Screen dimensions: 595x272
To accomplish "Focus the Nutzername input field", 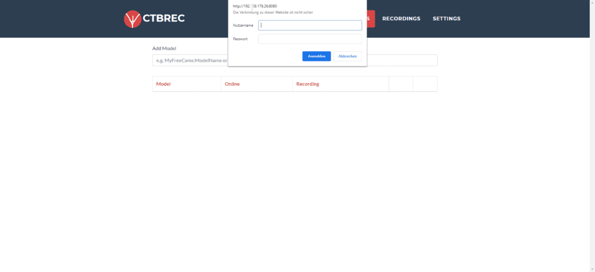I will (310, 26).
